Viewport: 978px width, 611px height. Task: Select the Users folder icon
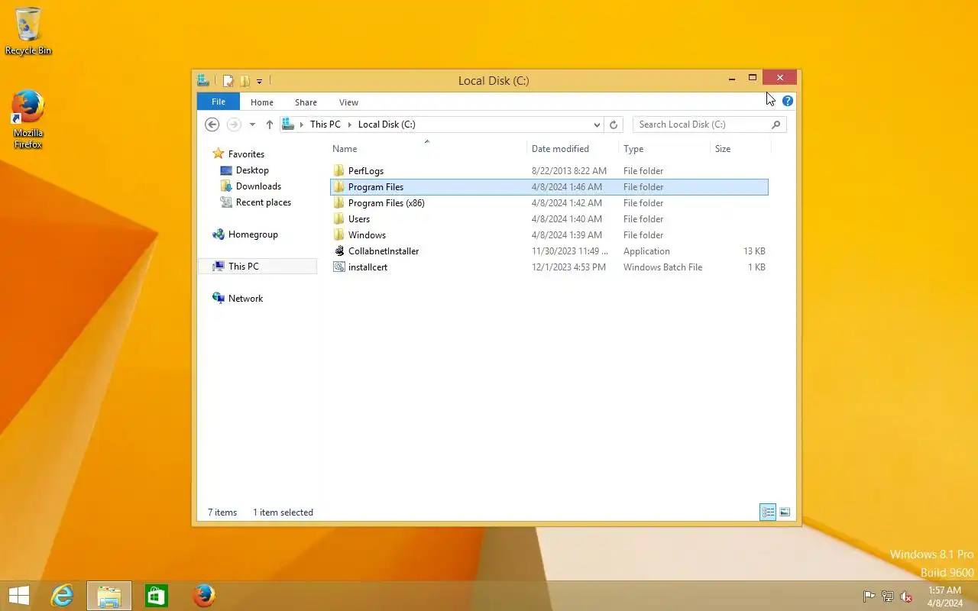pyautogui.click(x=339, y=219)
